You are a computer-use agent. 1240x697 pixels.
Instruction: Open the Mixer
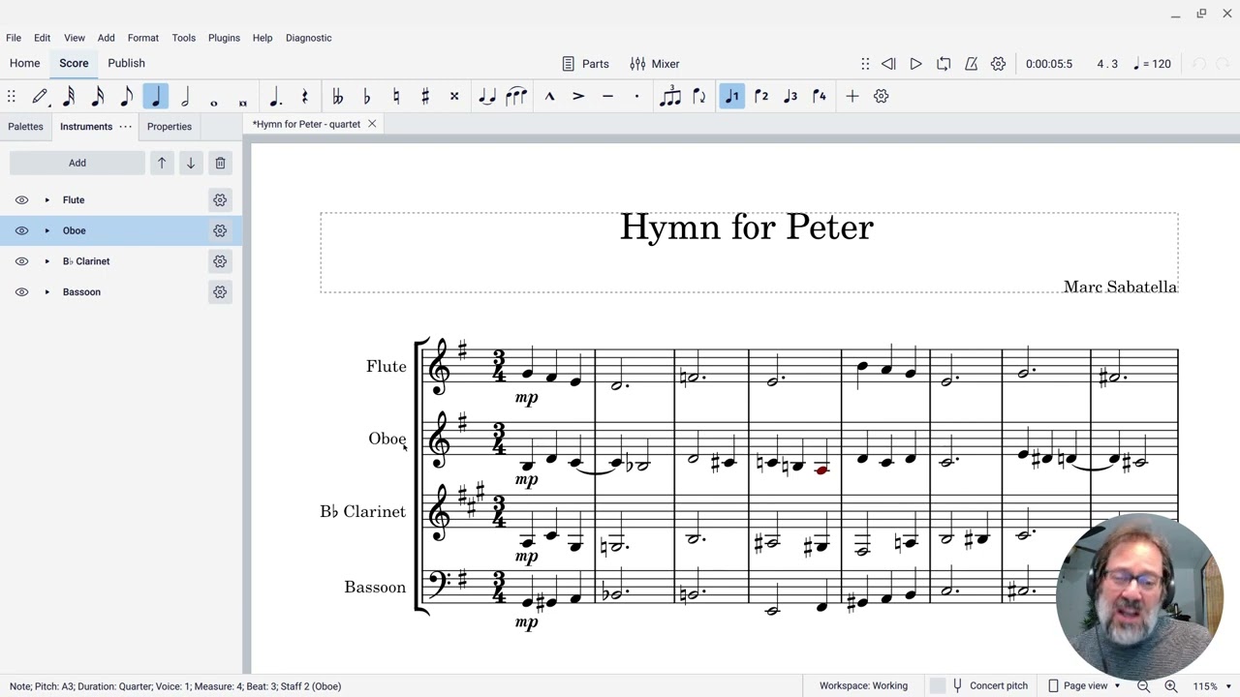pos(655,64)
